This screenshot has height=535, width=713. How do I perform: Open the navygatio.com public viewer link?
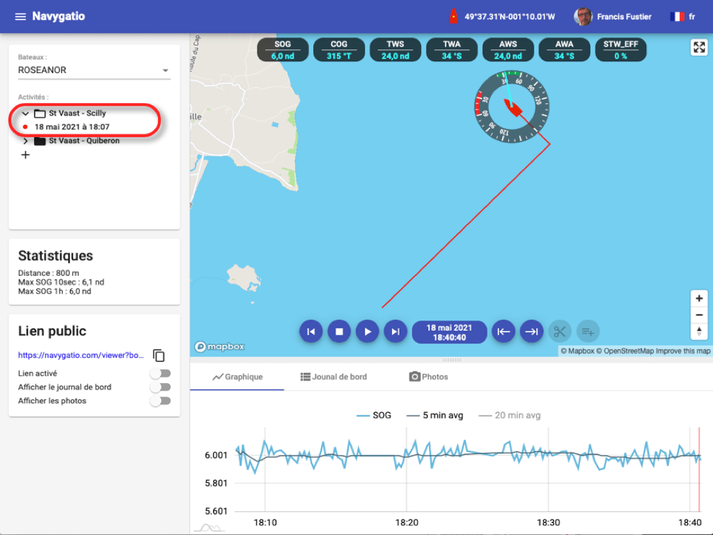tap(81, 355)
